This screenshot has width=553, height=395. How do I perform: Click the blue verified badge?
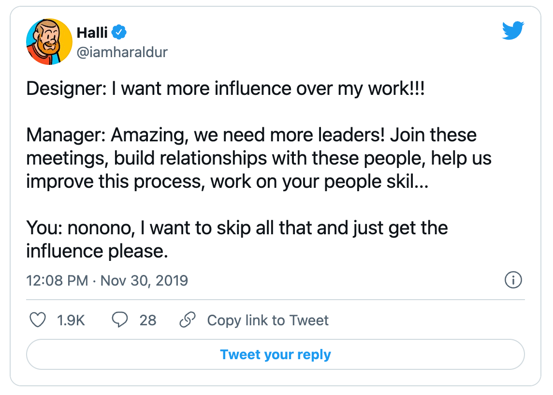[x=119, y=32]
